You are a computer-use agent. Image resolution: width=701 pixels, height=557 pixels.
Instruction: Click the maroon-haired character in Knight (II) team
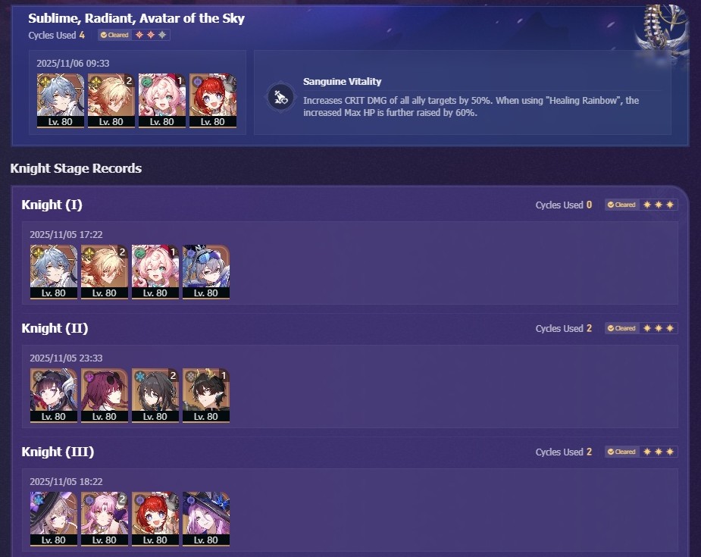coord(104,395)
